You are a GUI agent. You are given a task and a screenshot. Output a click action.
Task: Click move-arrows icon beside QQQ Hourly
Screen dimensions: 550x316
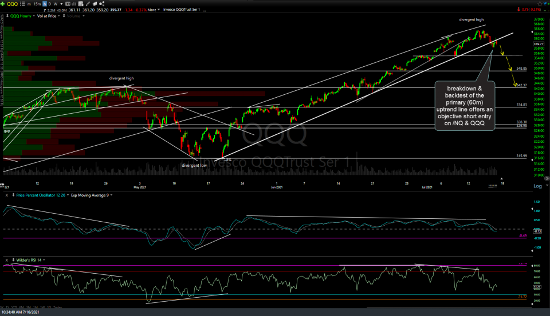(7, 16)
